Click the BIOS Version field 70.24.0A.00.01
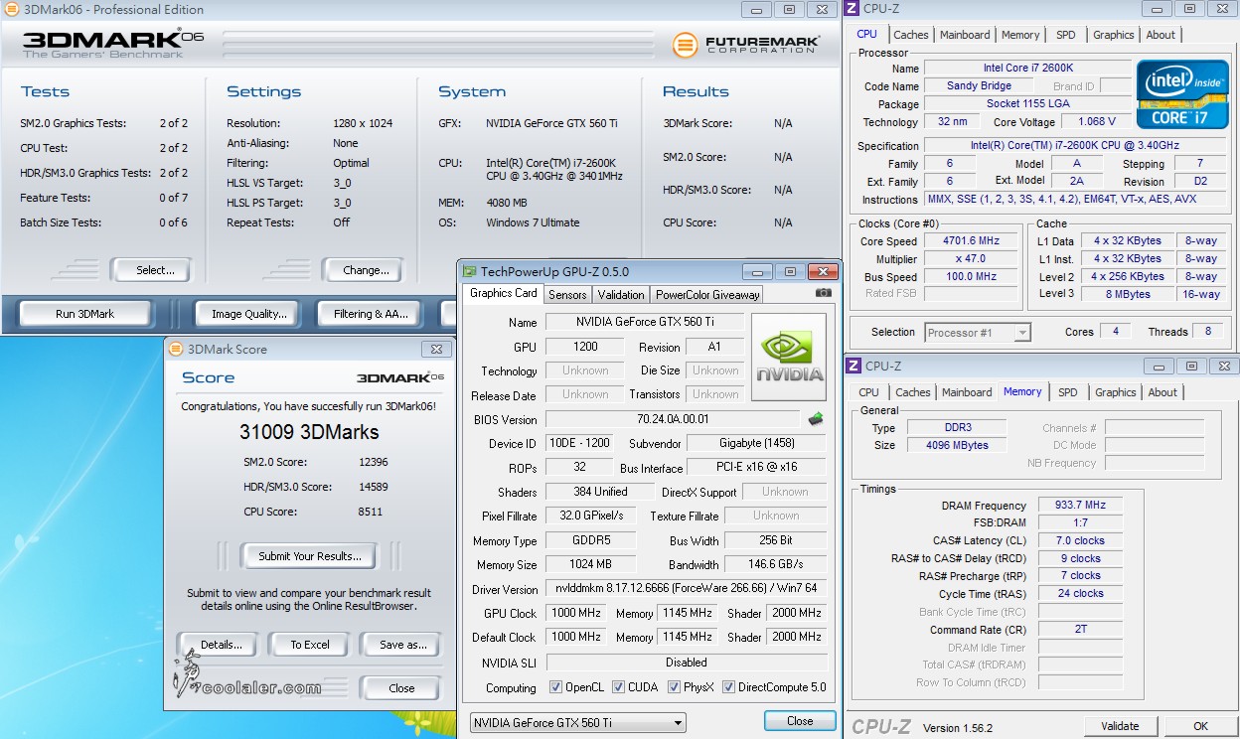This screenshot has width=1240, height=739. [x=673, y=419]
